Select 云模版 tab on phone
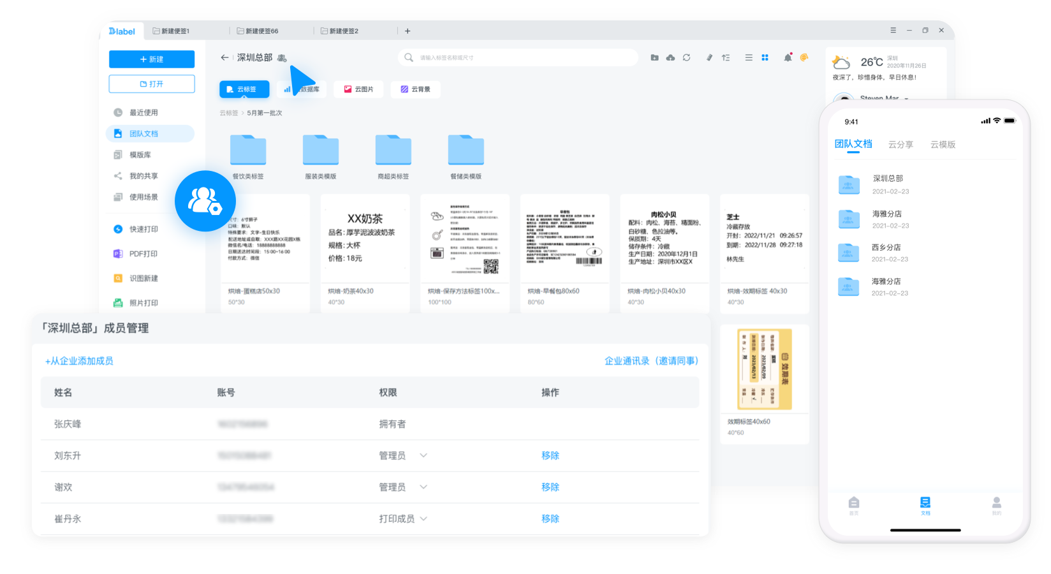 pyautogui.click(x=943, y=145)
